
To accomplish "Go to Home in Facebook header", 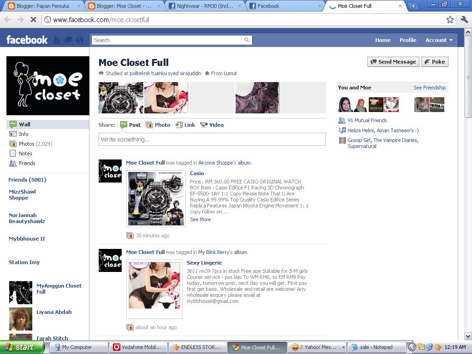I will 383,40.
